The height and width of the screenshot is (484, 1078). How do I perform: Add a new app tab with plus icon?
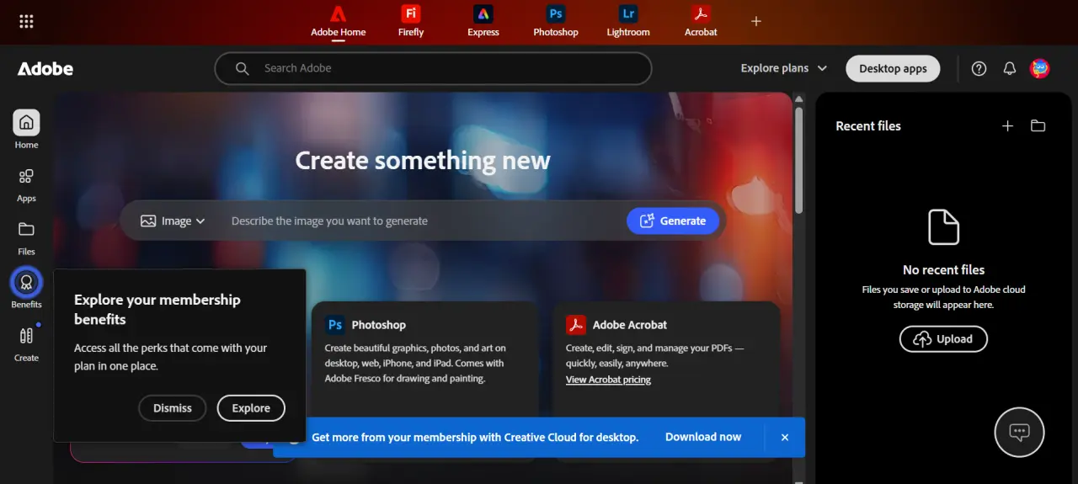click(756, 21)
